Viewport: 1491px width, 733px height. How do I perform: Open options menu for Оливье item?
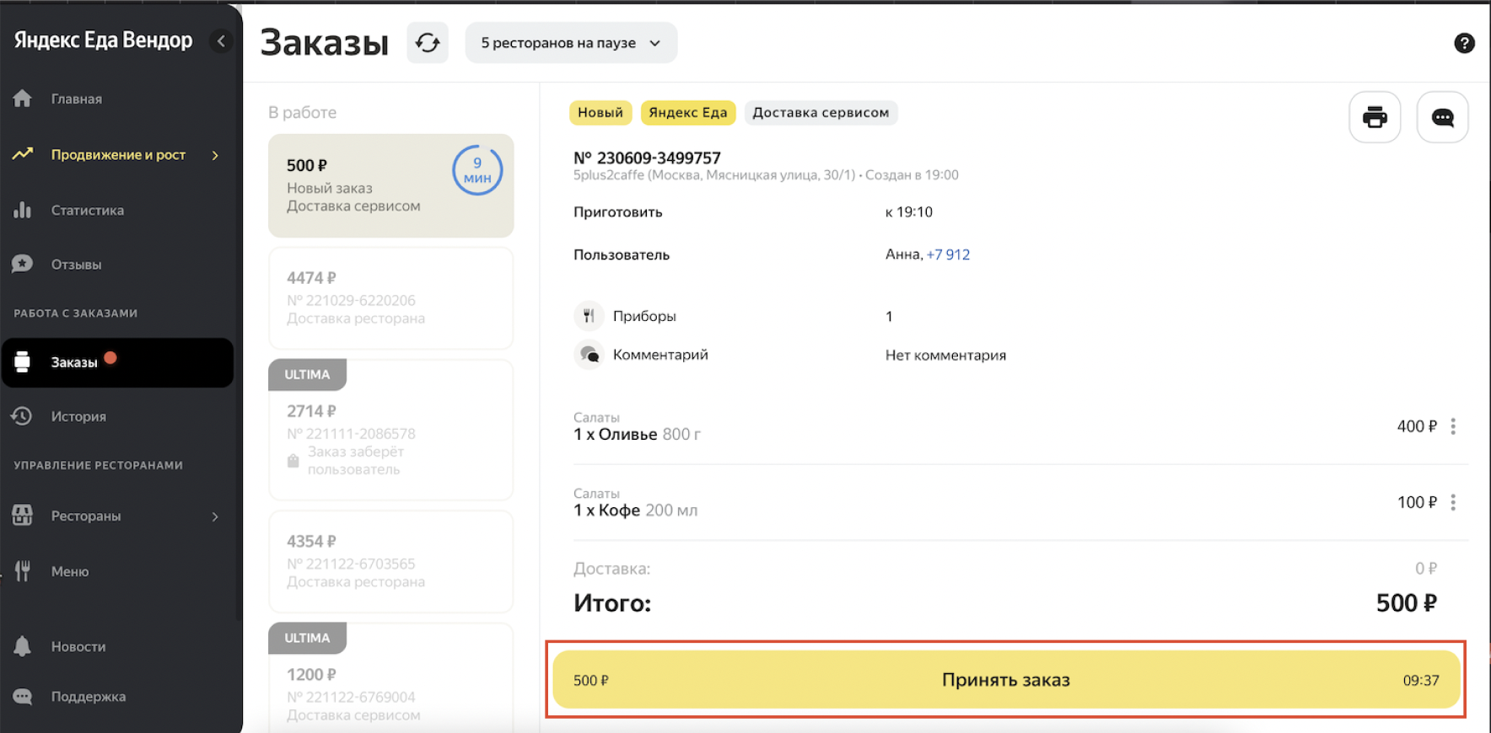pyautogui.click(x=1453, y=426)
